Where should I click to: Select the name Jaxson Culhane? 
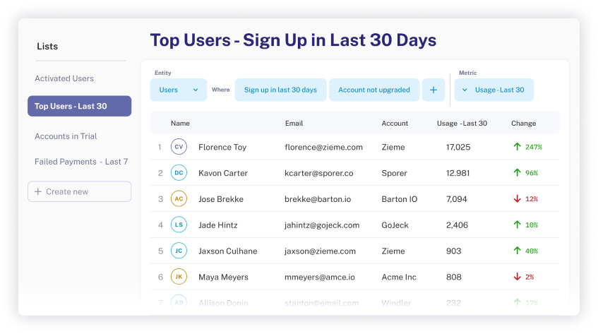click(x=227, y=251)
